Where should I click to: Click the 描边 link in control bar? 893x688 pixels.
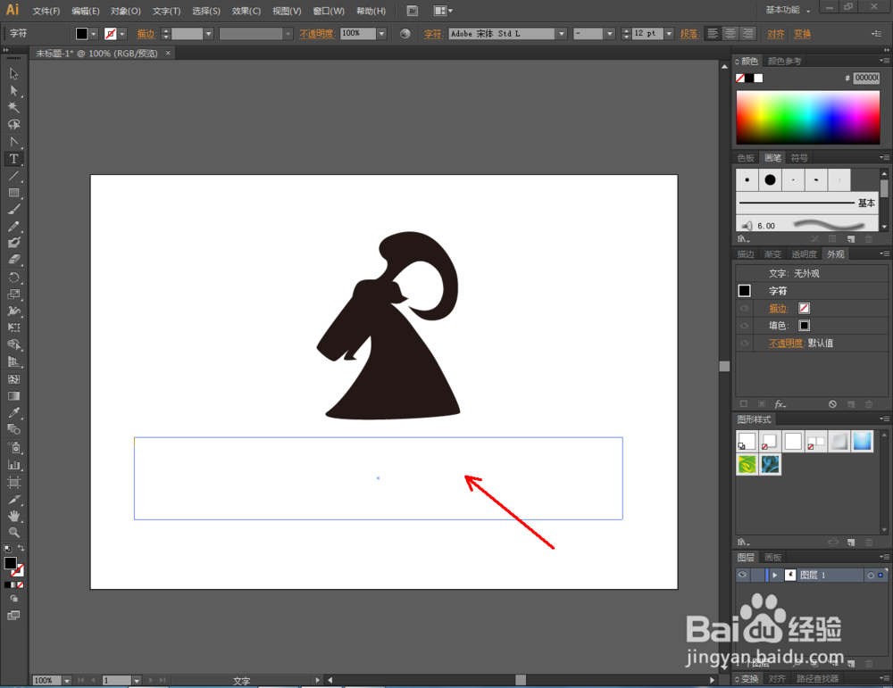(146, 34)
